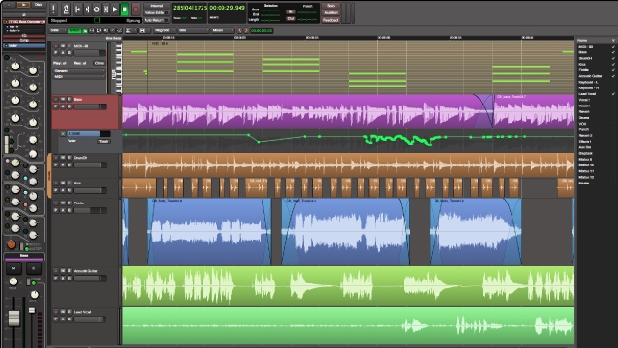
Task: Click the Mute button on mixer strip
Action: pos(13,268)
